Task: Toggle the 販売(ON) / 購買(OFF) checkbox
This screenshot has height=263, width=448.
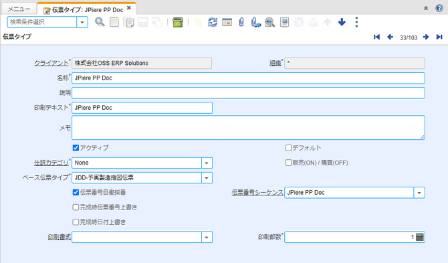Action: 288,163
